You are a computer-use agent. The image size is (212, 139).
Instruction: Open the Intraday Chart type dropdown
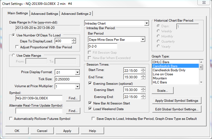coord(147,23)
